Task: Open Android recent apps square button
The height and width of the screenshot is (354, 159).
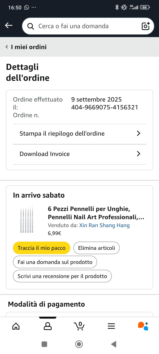Action: coord(44,344)
